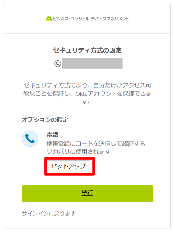Screen dimensions: 175x233
Task: Click the デバイスマネジメント part of the header
Action: (110, 19)
